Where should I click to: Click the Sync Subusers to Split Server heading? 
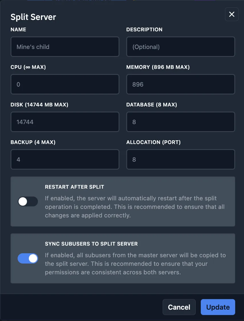point(91,244)
